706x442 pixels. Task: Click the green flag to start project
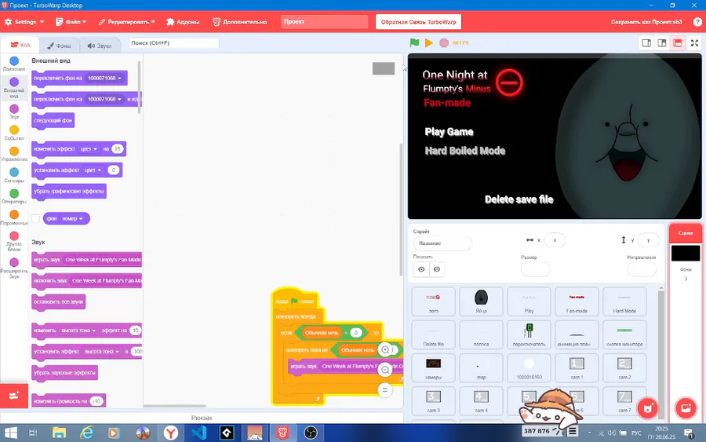414,43
